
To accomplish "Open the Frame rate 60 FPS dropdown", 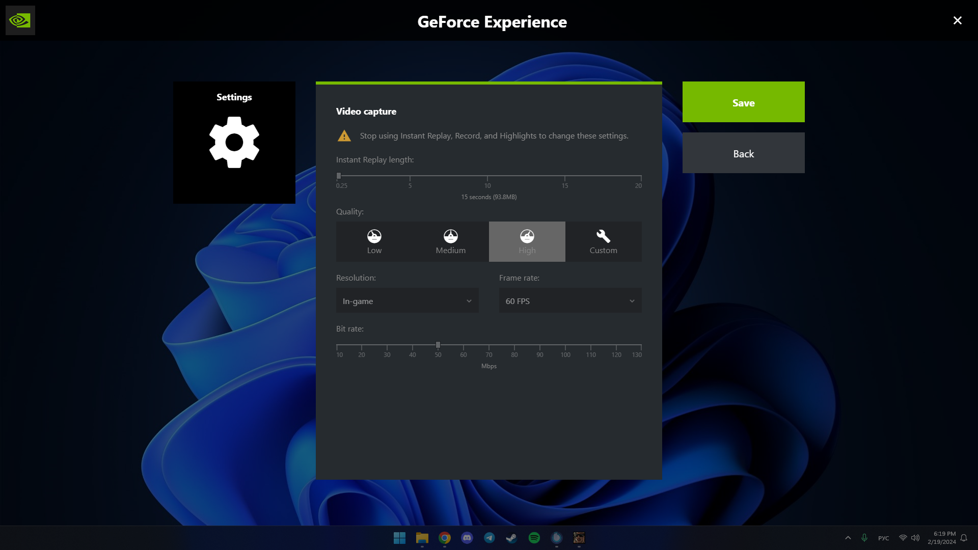I will point(570,301).
